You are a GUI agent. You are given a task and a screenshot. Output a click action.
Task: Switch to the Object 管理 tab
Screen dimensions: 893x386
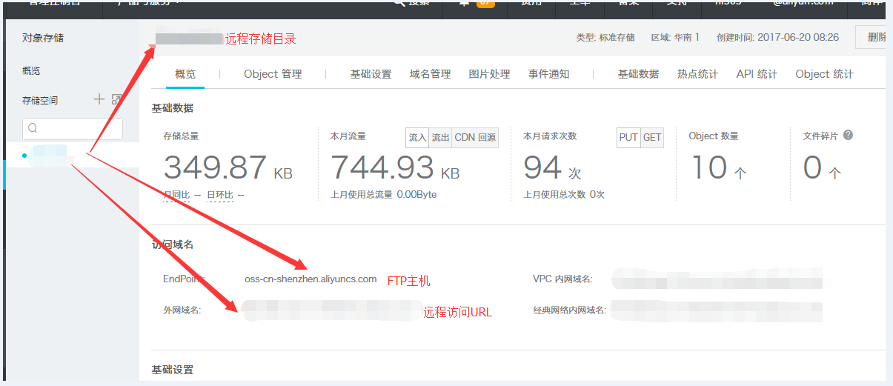pos(273,74)
